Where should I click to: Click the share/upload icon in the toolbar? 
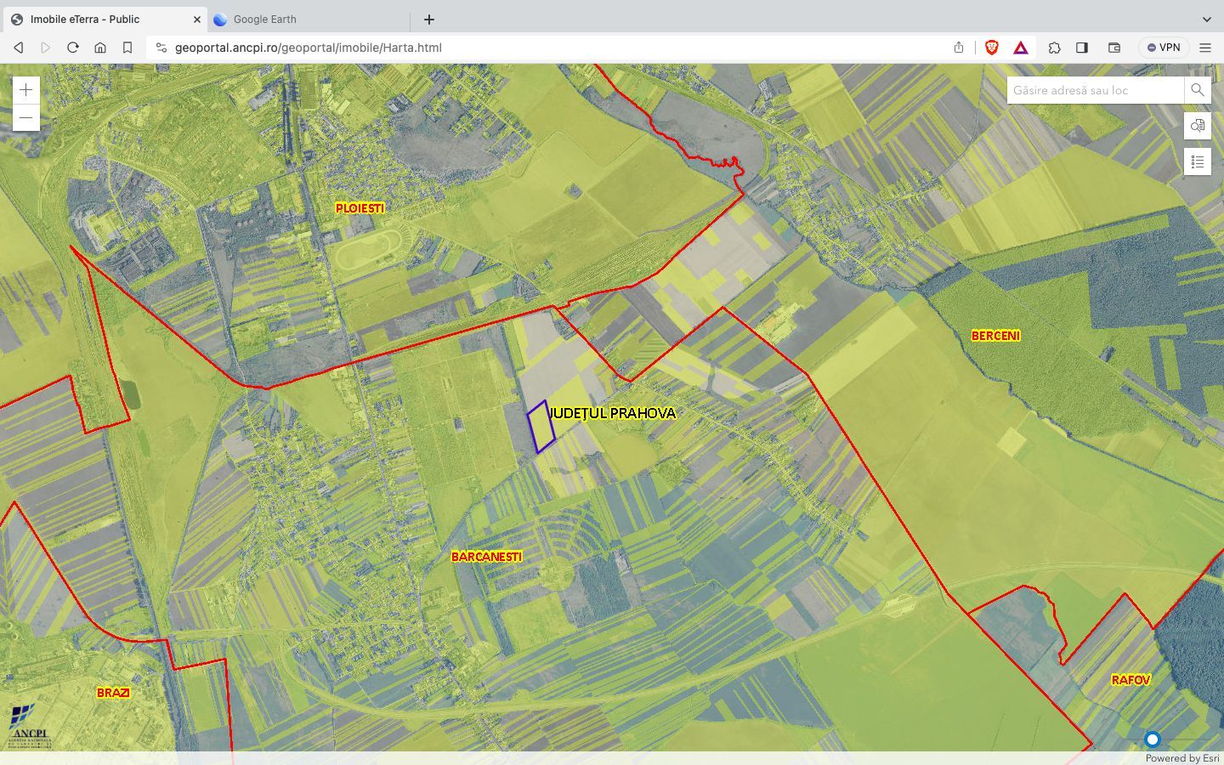point(958,48)
